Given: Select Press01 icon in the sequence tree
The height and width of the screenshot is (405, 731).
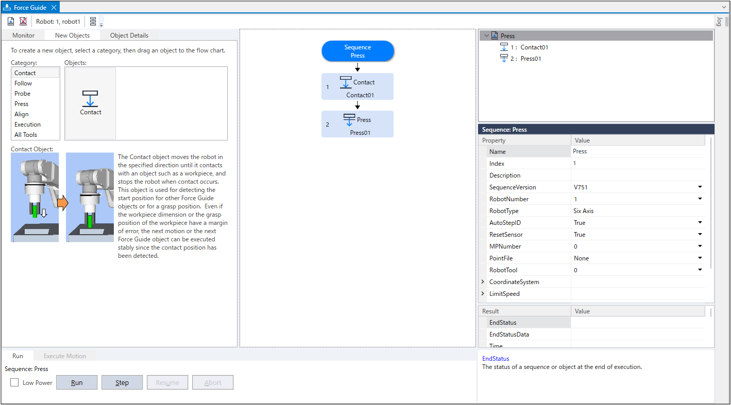Looking at the screenshot, I should tap(504, 59).
